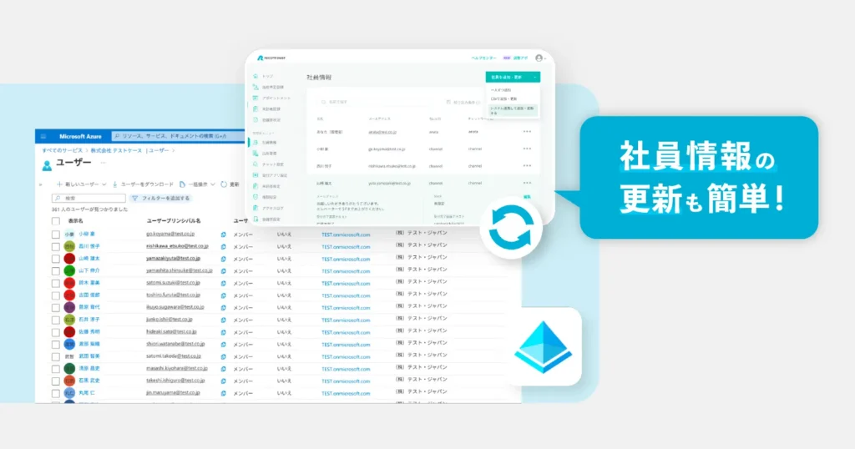
Task: Click the filter icon beside 絞り込み条件
Action: [x=448, y=102]
